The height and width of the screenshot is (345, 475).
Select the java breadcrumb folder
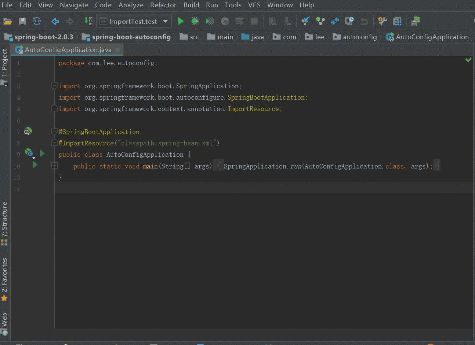253,37
